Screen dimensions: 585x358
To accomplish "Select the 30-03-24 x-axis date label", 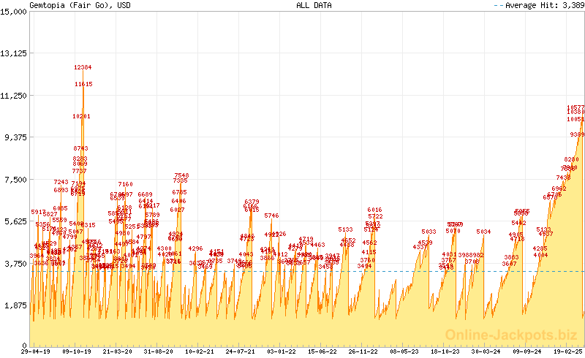I will tap(486, 351).
